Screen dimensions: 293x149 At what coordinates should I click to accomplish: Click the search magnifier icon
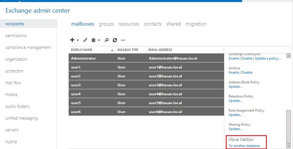pos(106,40)
